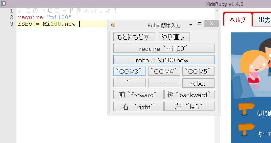Screen dimensions: 271x143
Task: Insert 右 "right" command
Action: coord(138,107)
